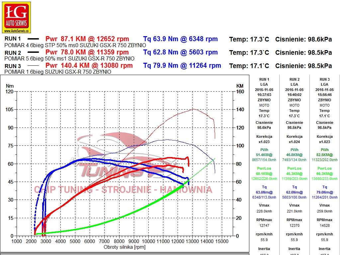340x255 pixels.
Task: Click the RUN 3 column header in data table
Action: (325, 79)
